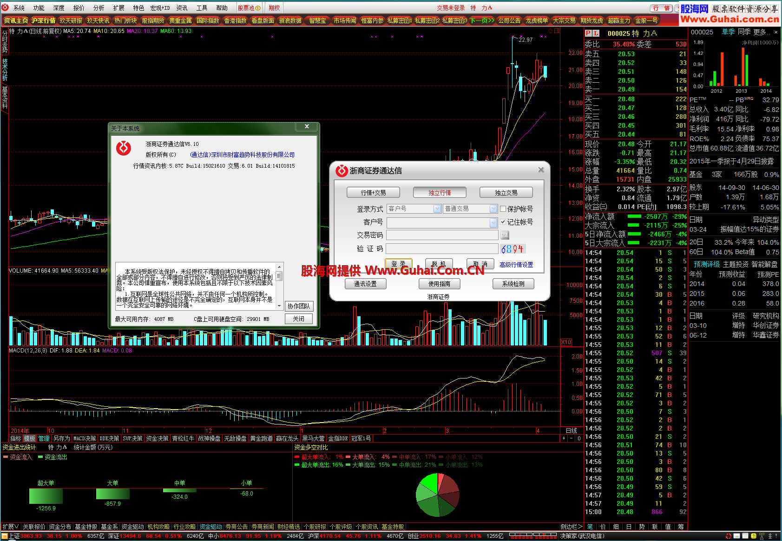Click the L marker icon beside 000025

[x=596, y=33]
